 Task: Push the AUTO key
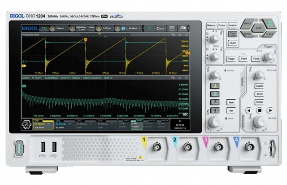pyautogui.click(x=258, y=28)
